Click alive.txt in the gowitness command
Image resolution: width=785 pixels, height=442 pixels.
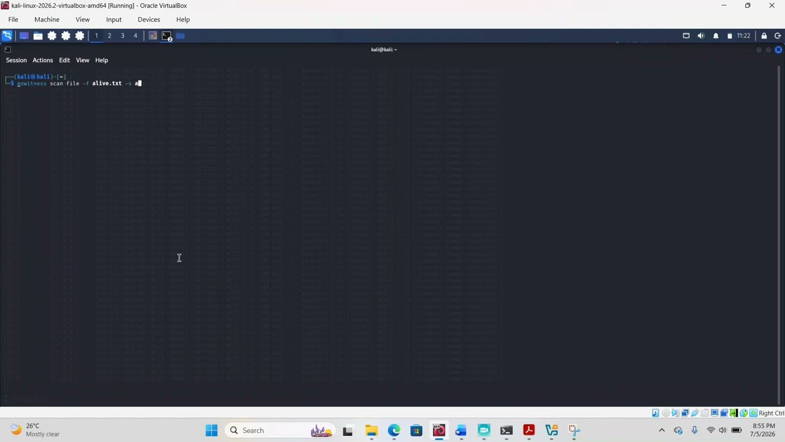click(x=107, y=83)
